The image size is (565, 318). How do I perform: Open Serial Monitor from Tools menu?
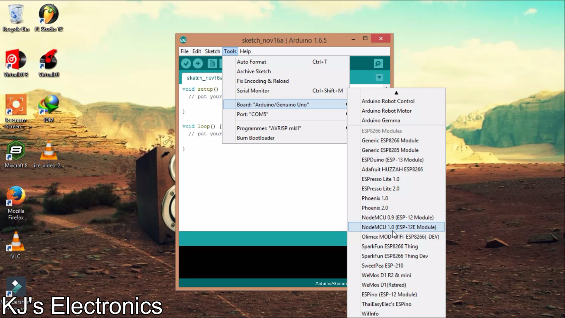coord(286,91)
